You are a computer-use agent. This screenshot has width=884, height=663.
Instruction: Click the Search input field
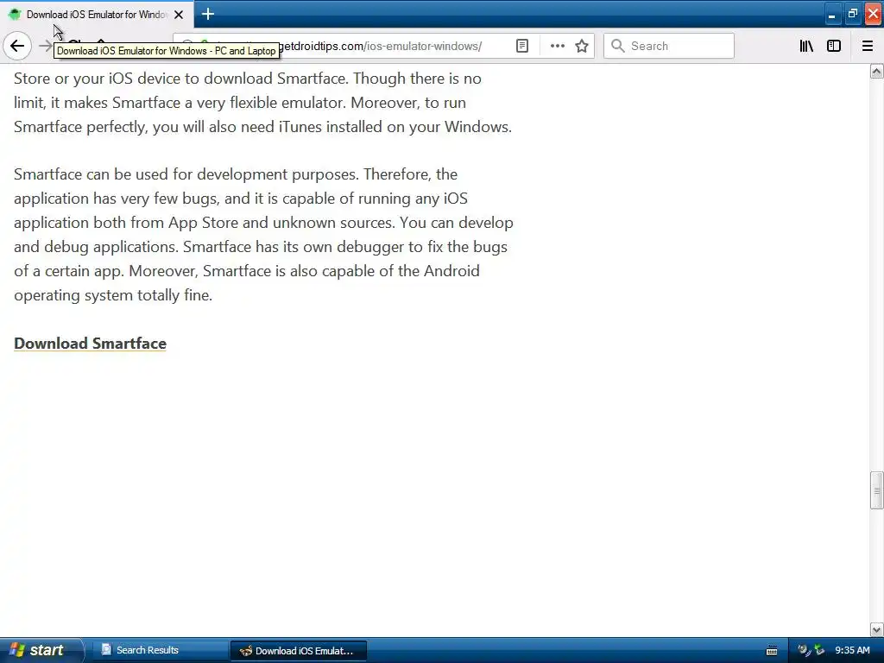pyautogui.click(x=669, y=46)
